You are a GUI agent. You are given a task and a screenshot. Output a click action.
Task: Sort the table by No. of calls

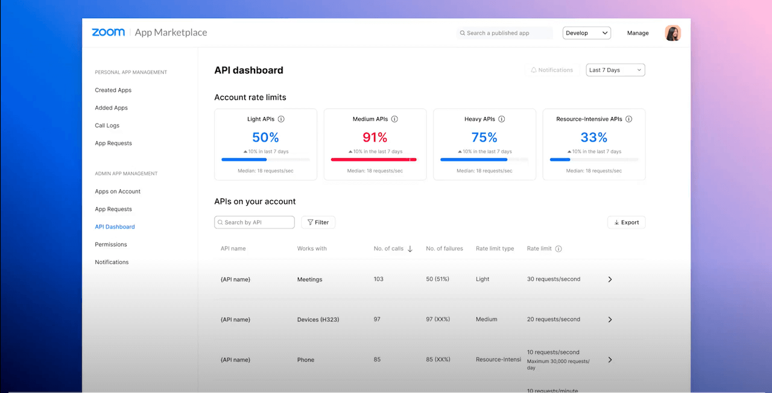pos(410,248)
